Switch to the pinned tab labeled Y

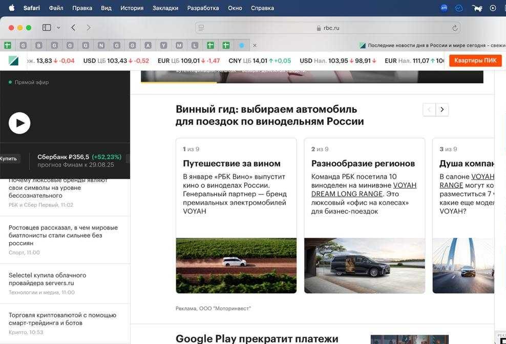pyautogui.click(x=163, y=46)
